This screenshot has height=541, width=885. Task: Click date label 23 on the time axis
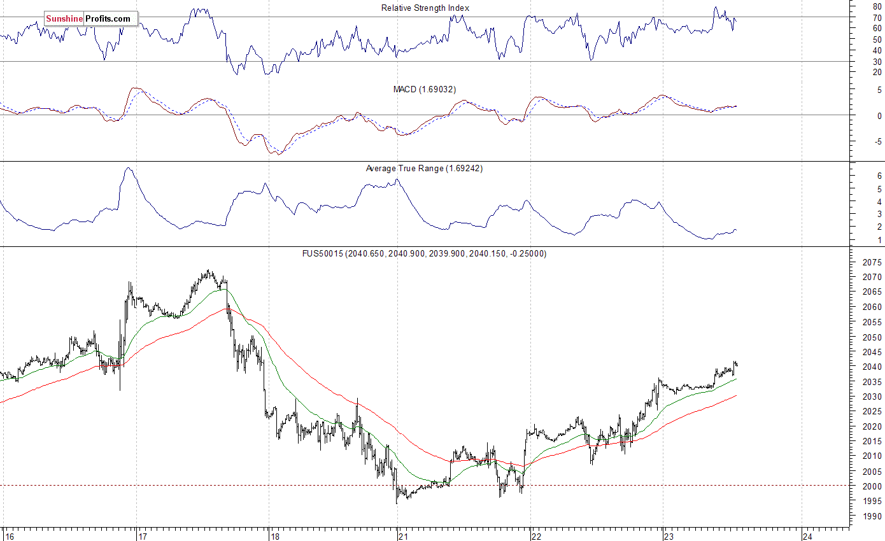click(x=670, y=536)
